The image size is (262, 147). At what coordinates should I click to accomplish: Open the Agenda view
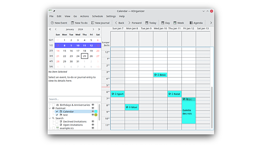(196, 23)
